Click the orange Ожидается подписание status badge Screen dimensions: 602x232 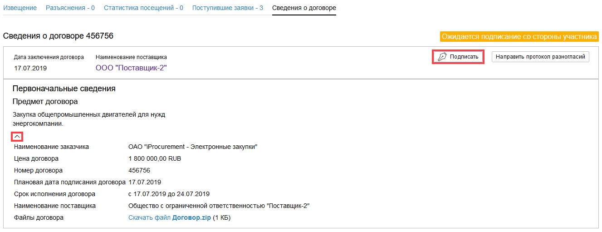pyautogui.click(x=519, y=37)
